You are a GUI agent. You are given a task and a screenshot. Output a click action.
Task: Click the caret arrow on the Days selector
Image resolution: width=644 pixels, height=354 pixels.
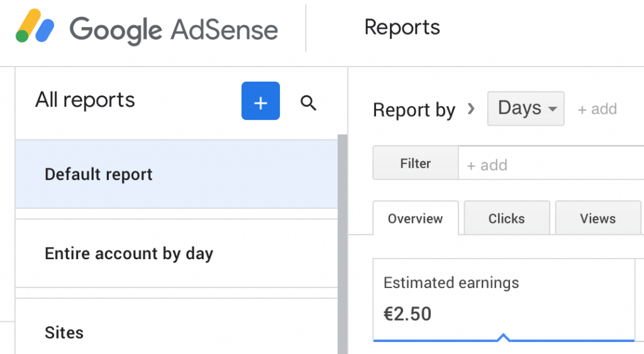pyautogui.click(x=553, y=109)
